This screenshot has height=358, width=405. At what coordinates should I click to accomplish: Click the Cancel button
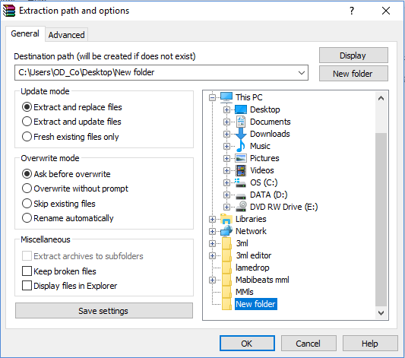pos(308,344)
